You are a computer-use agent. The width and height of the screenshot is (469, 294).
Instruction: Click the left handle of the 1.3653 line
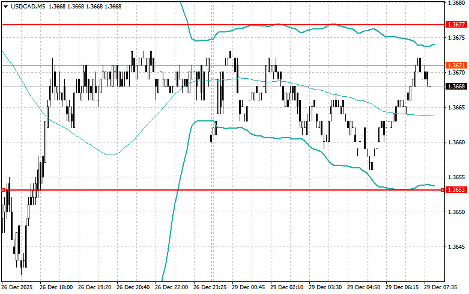pos(3,190)
